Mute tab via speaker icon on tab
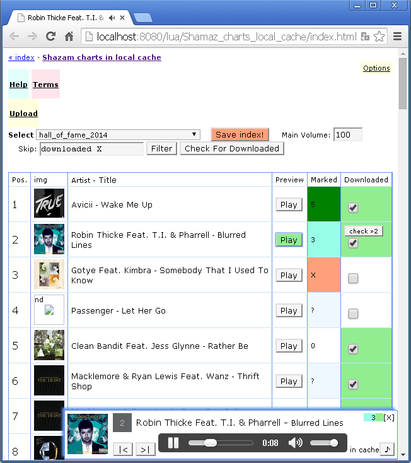Screen dimensions: 411x463 [x=112, y=18]
